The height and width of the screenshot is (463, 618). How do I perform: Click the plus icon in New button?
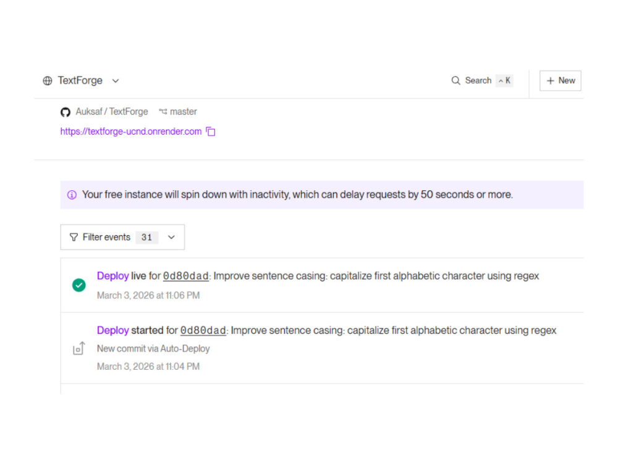click(550, 81)
